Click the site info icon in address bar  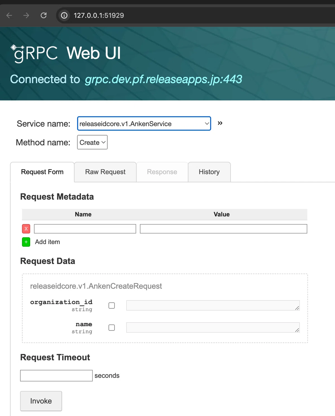[64, 15]
